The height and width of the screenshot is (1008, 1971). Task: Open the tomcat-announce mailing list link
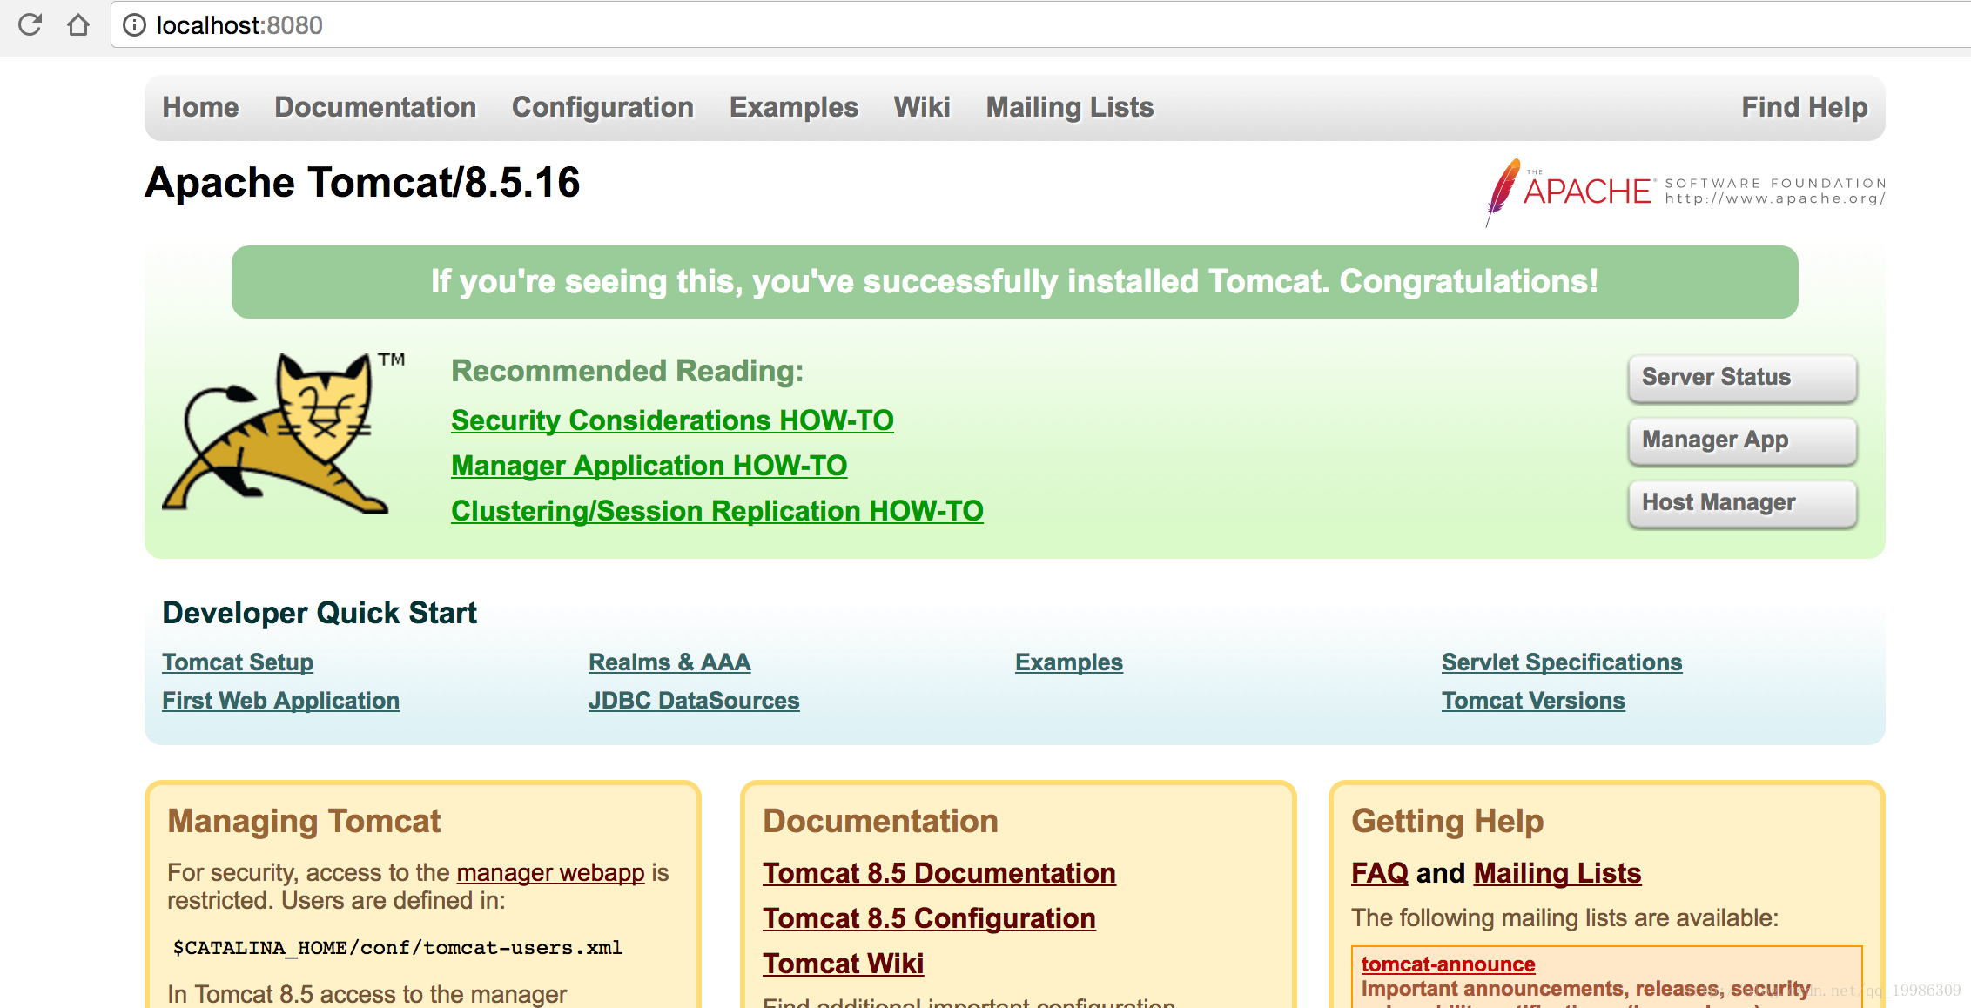pyautogui.click(x=1448, y=964)
